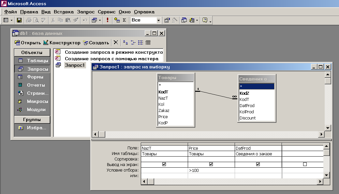
Task: Select Запрос1 in the db1 list
Action: 75,65
